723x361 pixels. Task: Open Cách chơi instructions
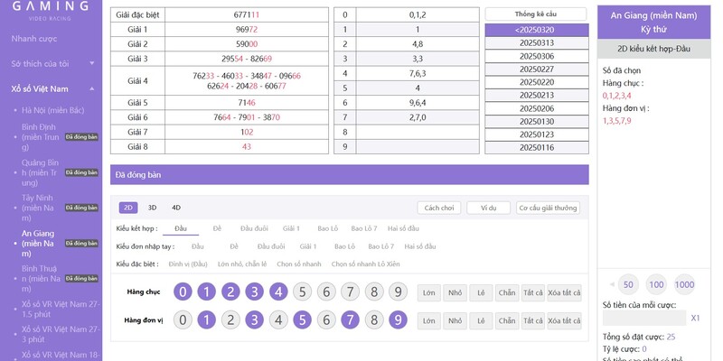(x=439, y=208)
